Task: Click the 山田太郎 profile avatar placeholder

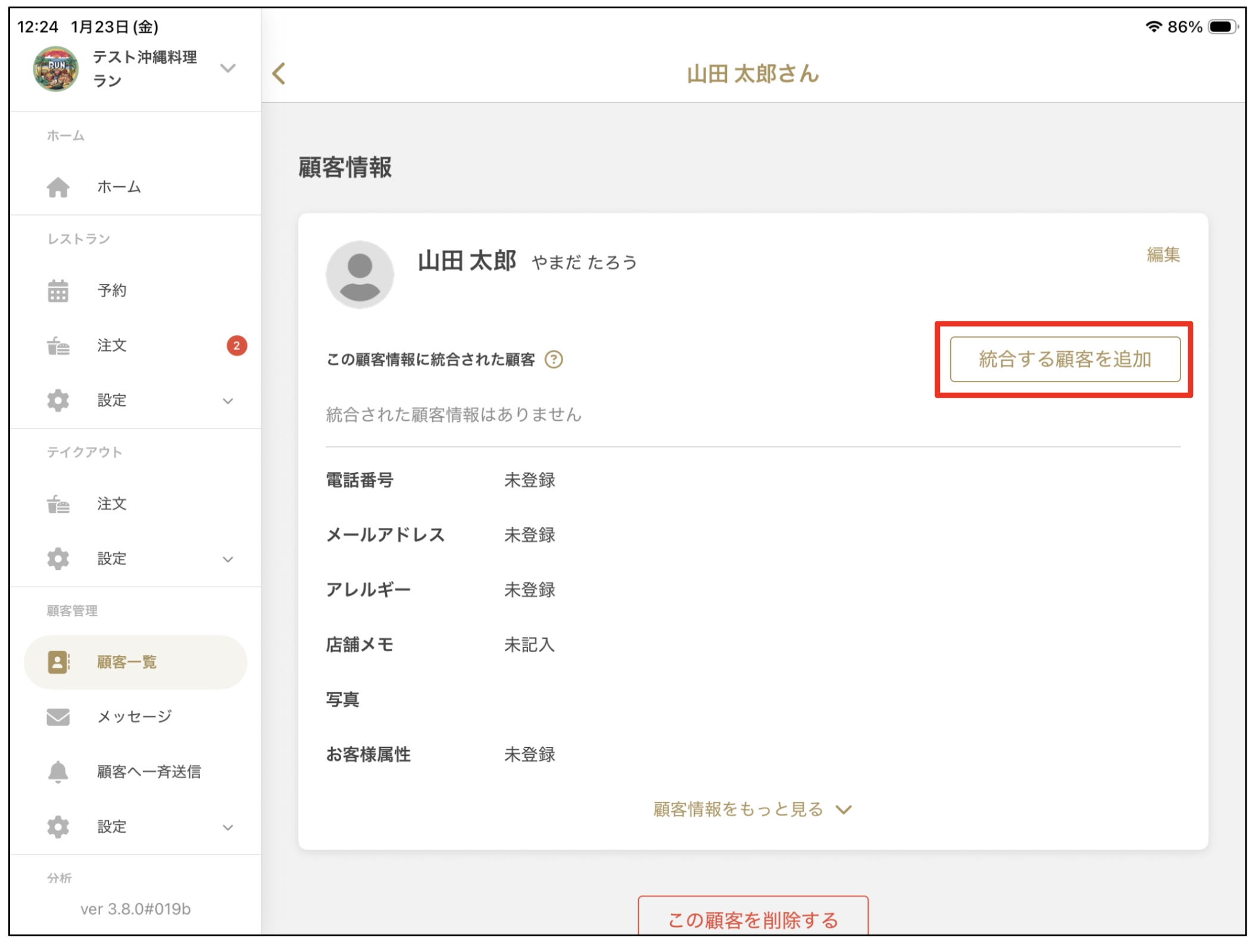Action: 360,274
